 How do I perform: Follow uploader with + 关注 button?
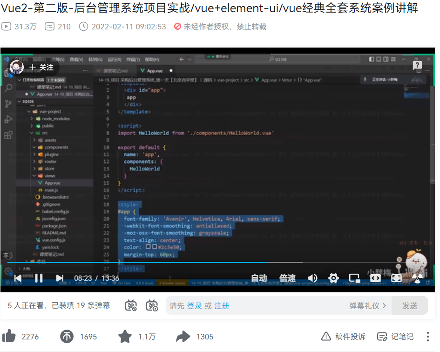[x=41, y=68]
